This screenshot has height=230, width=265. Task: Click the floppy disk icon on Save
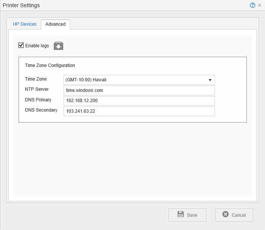click(181, 214)
